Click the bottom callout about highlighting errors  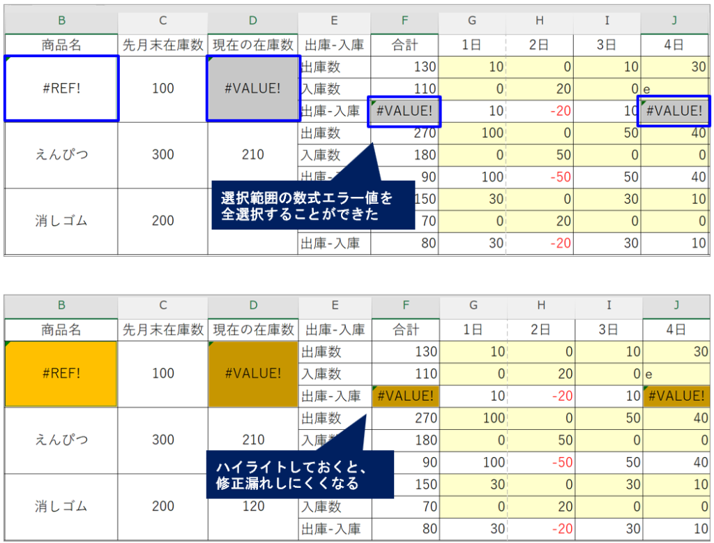(300, 475)
